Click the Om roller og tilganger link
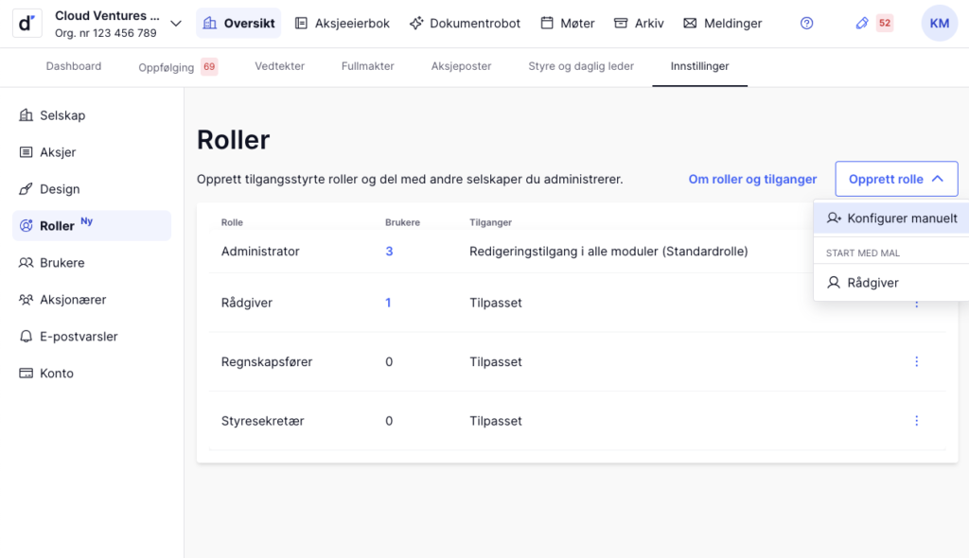Image resolution: width=969 pixels, height=558 pixels. tap(752, 179)
